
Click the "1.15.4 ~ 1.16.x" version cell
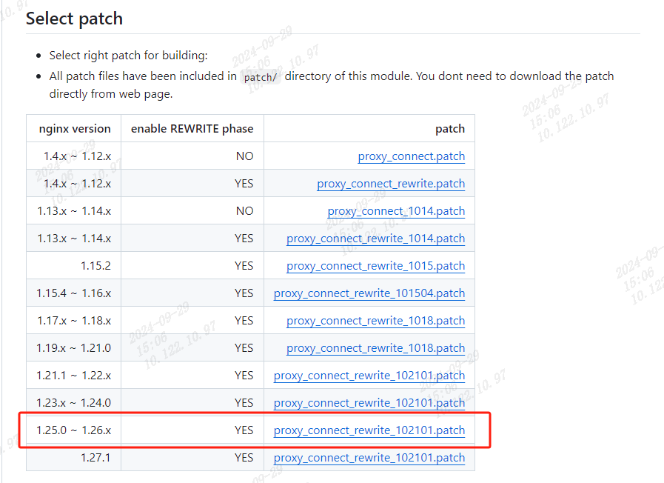(x=74, y=293)
